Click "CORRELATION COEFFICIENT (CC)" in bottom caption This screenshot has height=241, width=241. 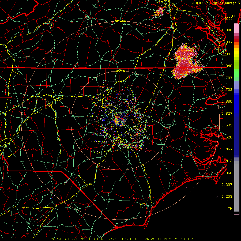(84, 239)
